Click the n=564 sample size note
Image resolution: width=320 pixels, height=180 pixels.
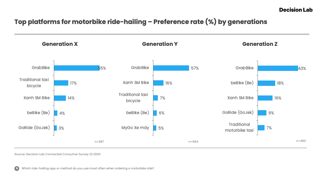(x=193, y=142)
